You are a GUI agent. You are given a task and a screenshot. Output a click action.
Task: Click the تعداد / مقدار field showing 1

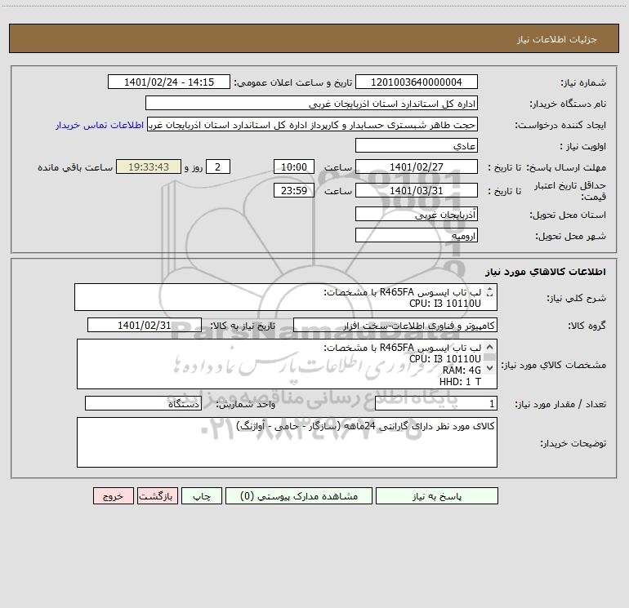click(x=436, y=403)
